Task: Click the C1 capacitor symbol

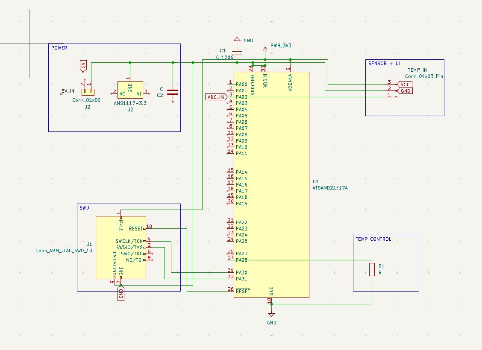Action: [x=237, y=53]
